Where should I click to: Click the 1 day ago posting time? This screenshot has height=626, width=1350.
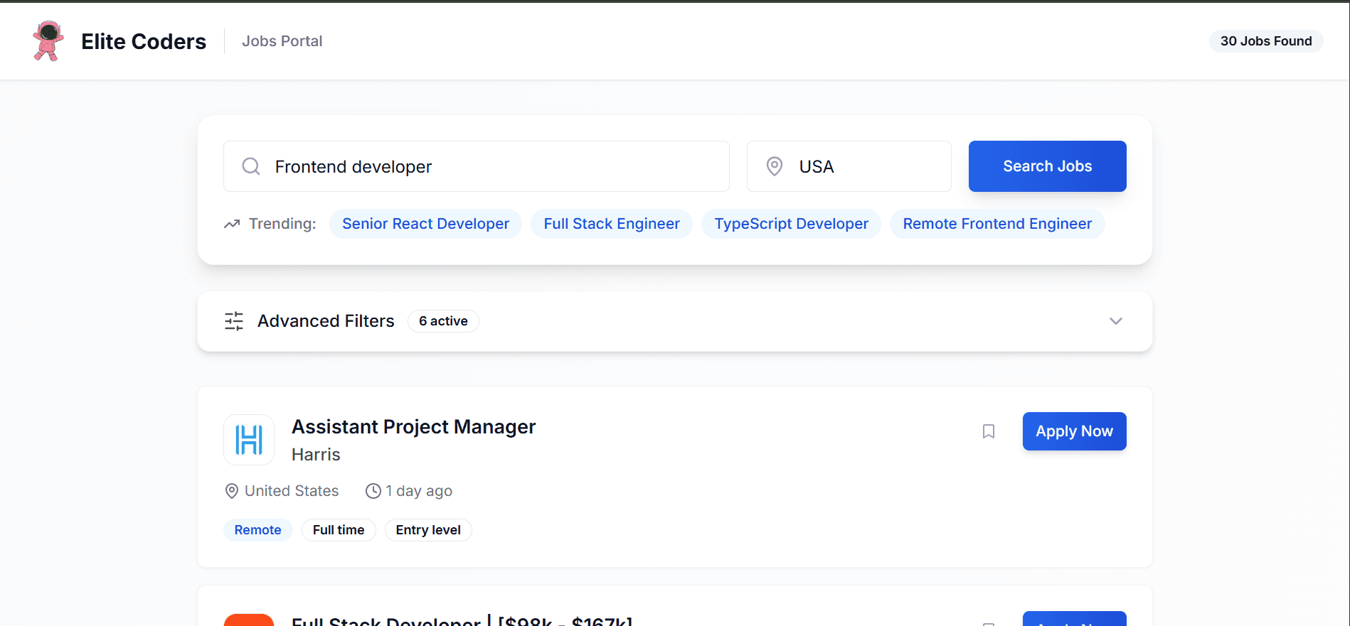click(419, 491)
